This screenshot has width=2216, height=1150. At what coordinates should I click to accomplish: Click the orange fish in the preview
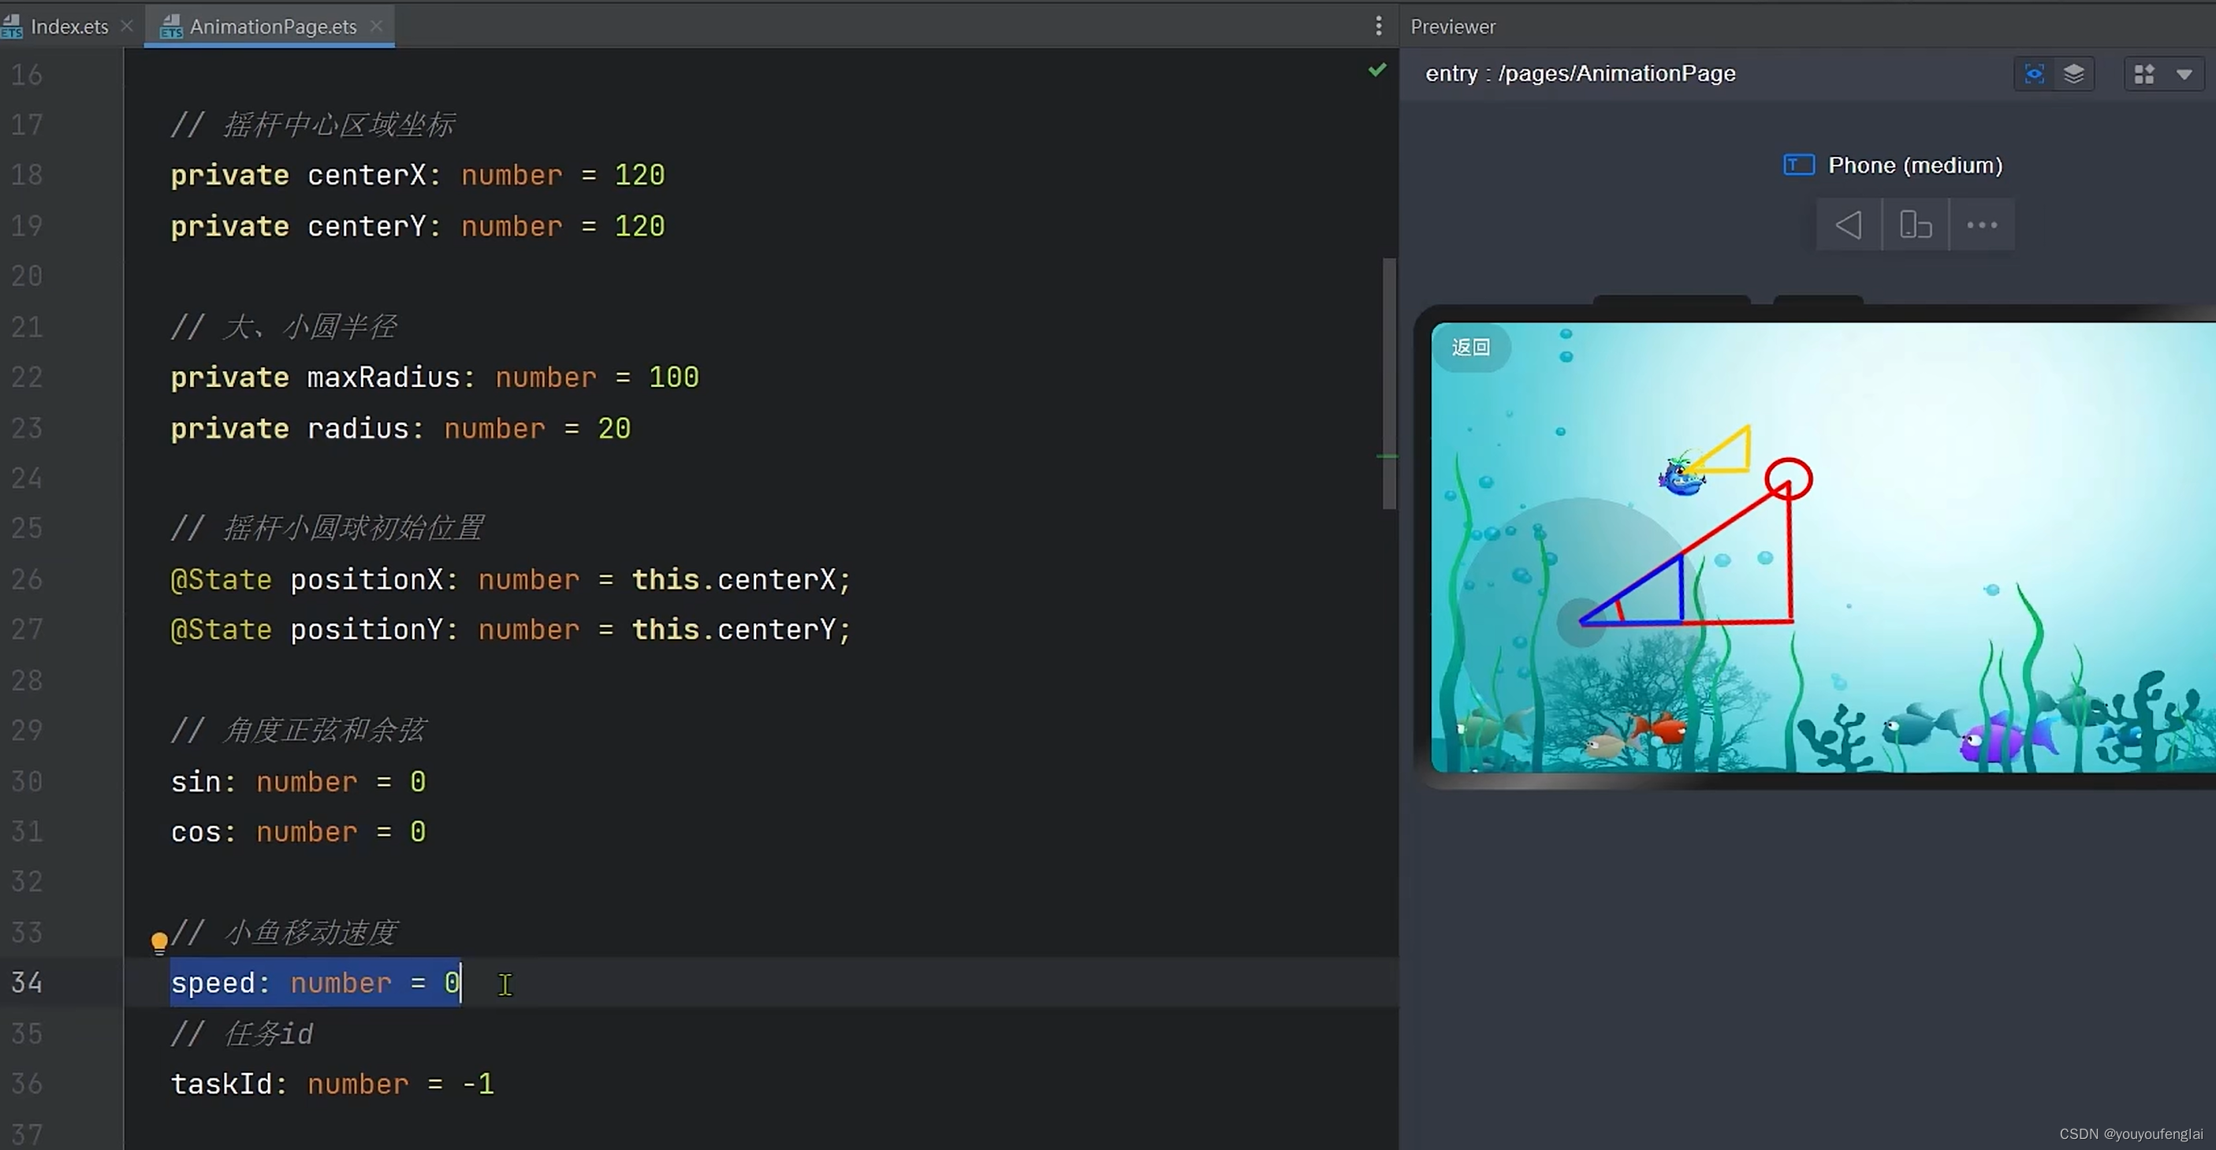point(1661,730)
